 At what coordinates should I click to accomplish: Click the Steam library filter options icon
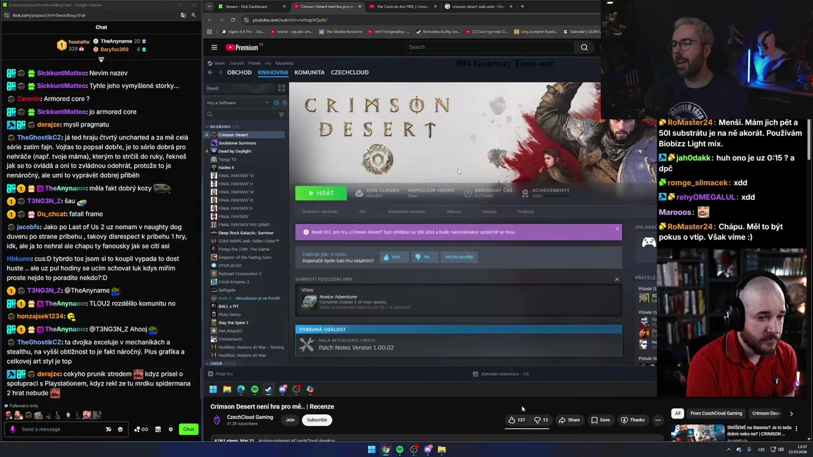coord(281,115)
